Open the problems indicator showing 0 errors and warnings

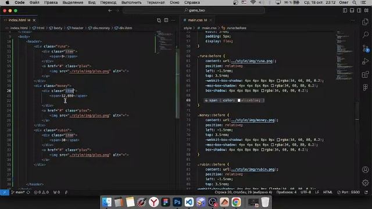[41, 192]
